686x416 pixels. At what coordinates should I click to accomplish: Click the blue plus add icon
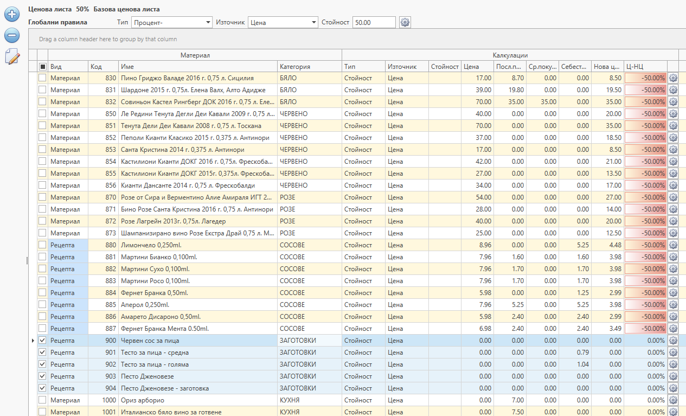click(x=12, y=15)
